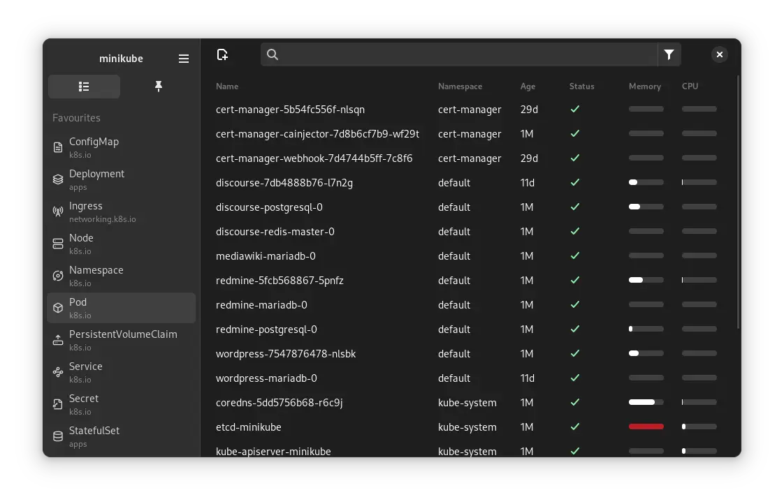Open the Service resources

point(85,371)
